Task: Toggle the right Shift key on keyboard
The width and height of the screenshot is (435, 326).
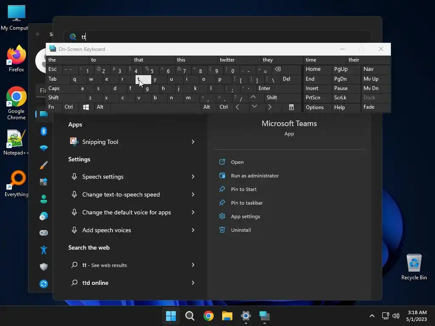Action: click(282, 98)
